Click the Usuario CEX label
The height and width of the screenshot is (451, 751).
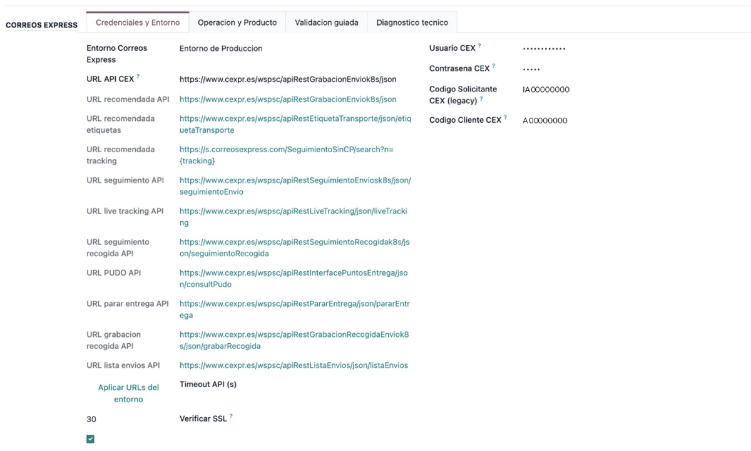tap(452, 48)
